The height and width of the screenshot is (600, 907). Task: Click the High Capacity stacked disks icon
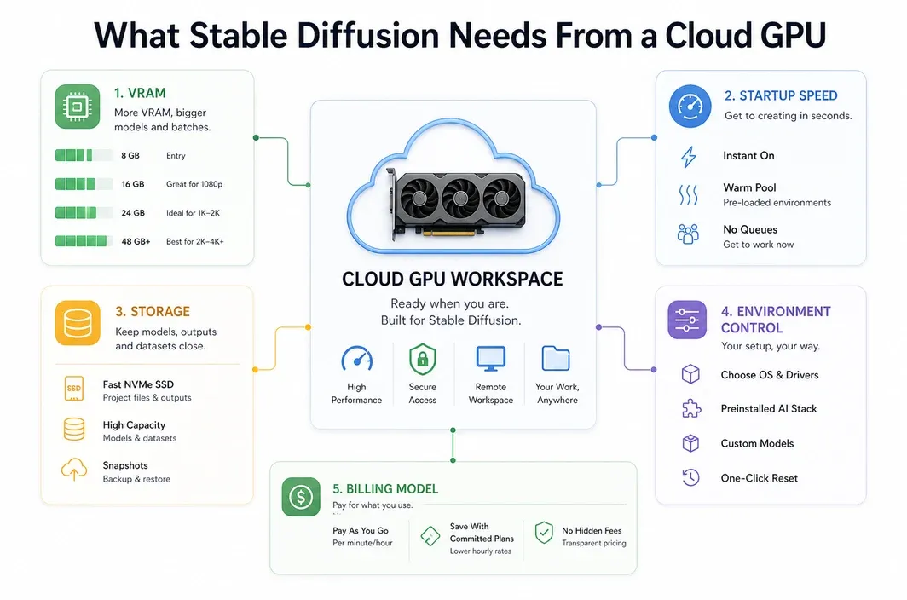pyautogui.click(x=74, y=430)
